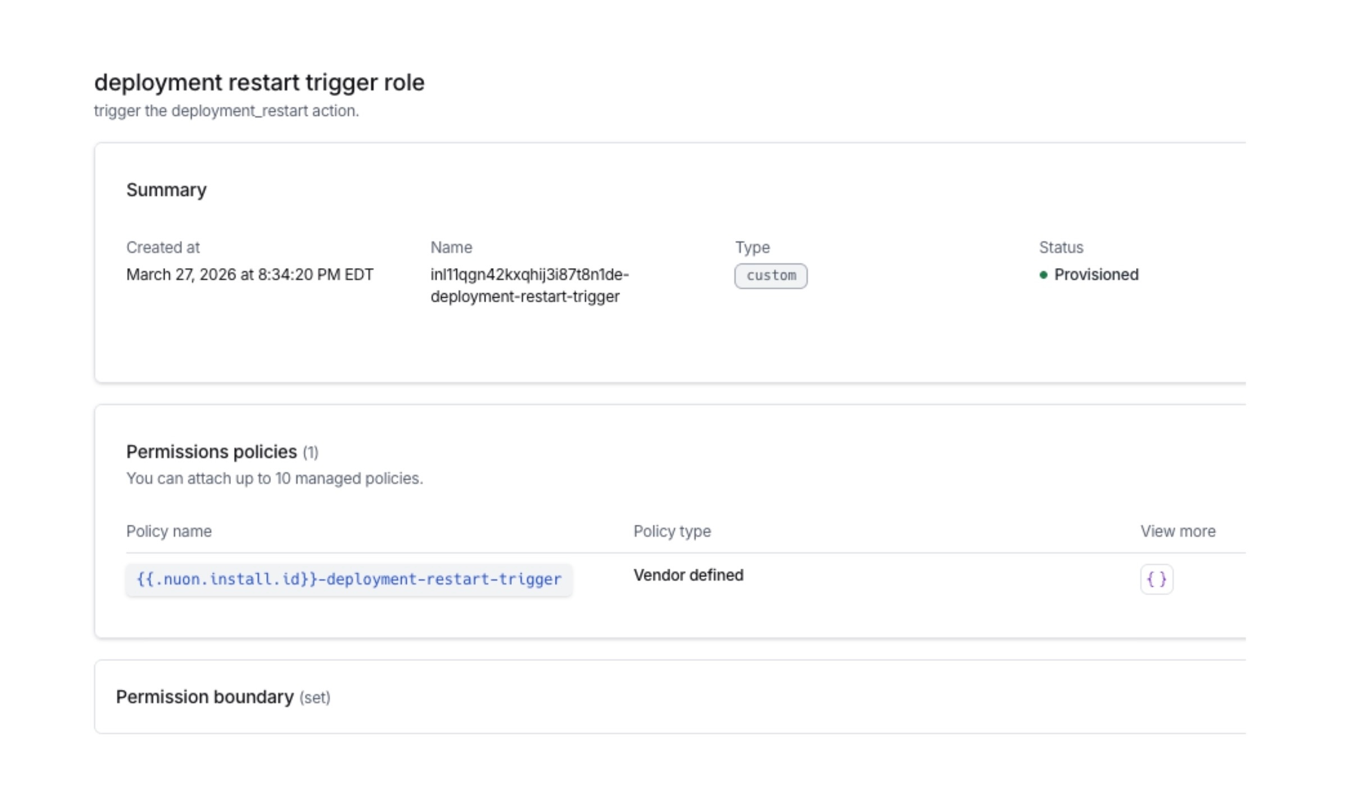Expand the Permission boundary section
This screenshot has width=1363, height=798.
(205, 697)
